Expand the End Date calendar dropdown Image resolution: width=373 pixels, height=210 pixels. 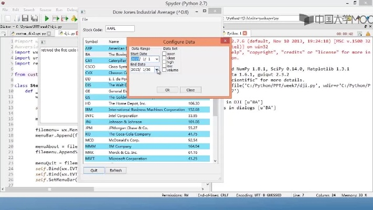coord(157,69)
